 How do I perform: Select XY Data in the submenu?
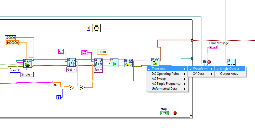201,74
